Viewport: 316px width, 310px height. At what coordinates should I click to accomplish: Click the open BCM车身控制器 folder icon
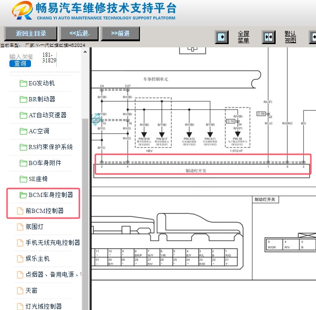point(23,195)
